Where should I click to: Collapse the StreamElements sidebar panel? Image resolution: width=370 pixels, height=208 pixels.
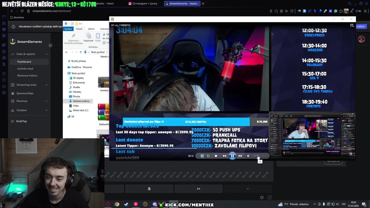pos(50,45)
